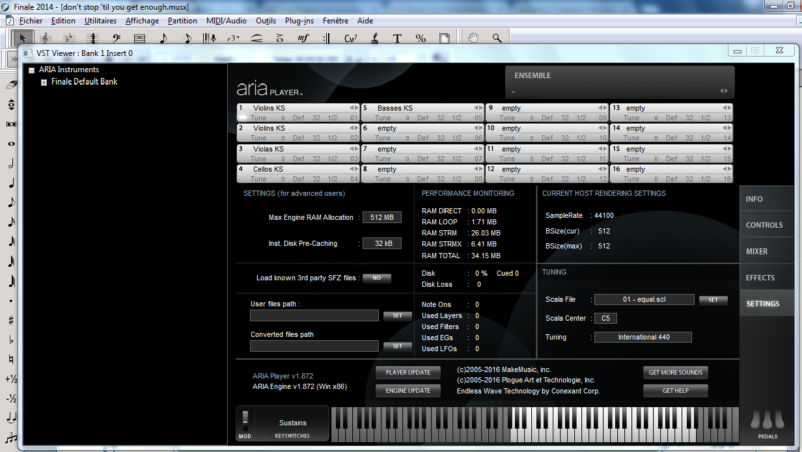The image size is (802, 452).
Task: Collapse the ARIA Instruments tree node
Action: [x=31, y=70]
